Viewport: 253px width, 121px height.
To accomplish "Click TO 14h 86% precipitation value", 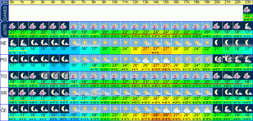I will tap(156, 86).
